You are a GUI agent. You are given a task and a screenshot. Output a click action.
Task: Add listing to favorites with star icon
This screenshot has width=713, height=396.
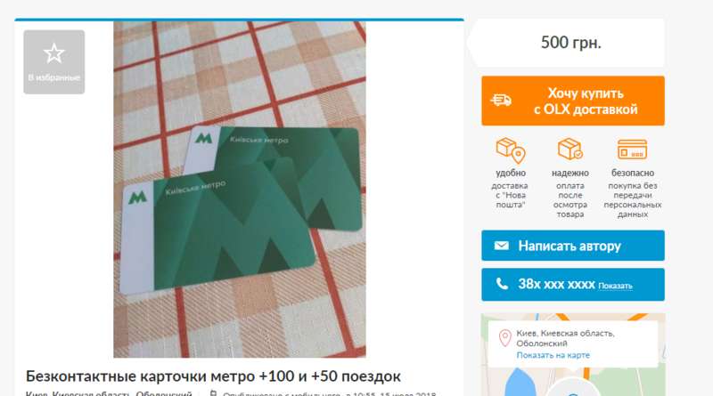(53, 61)
